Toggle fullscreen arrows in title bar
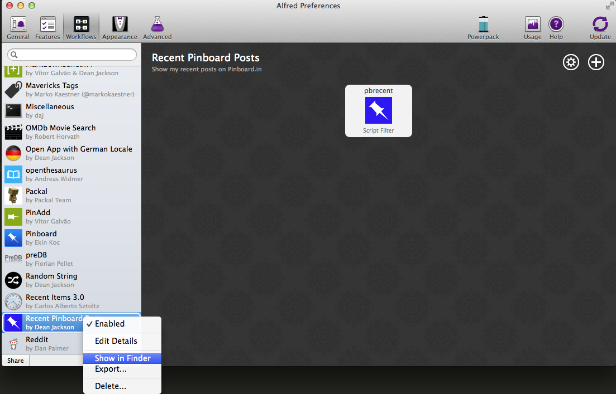 609,6
